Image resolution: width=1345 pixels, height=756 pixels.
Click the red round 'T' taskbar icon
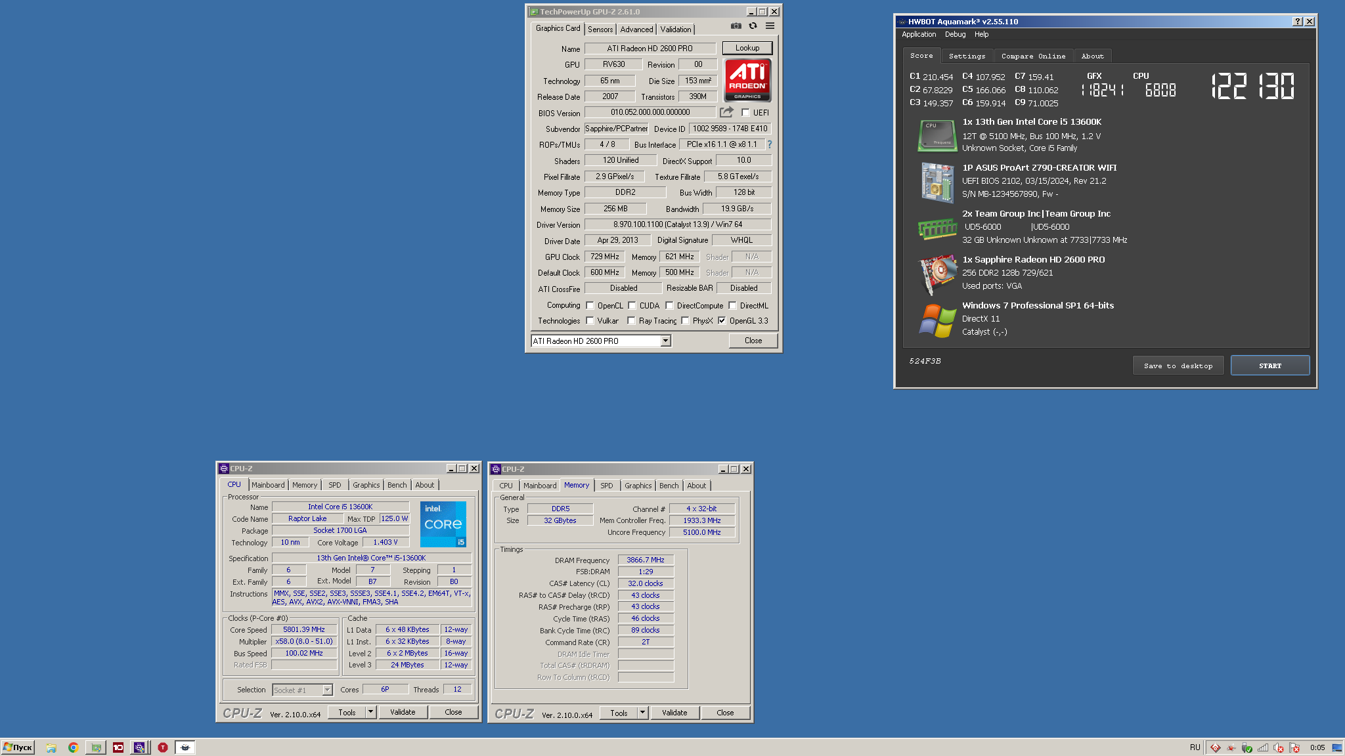(163, 747)
